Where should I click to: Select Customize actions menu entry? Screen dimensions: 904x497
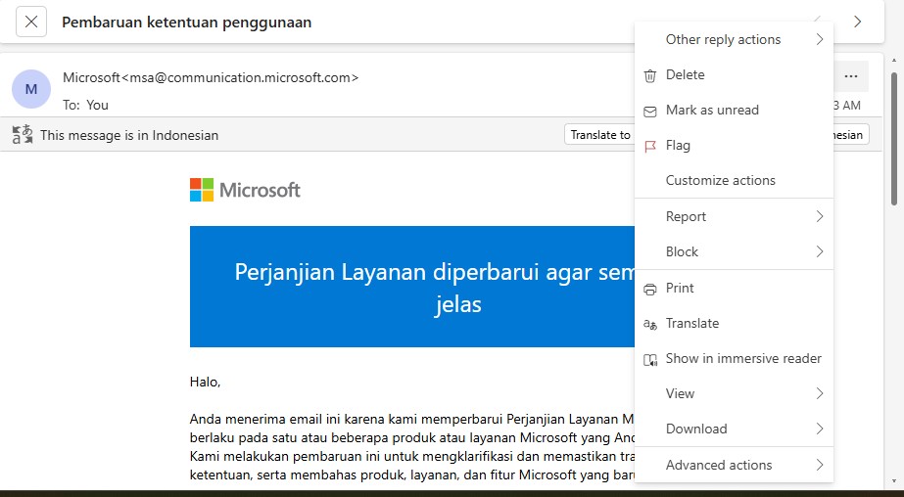tap(720, 181)
